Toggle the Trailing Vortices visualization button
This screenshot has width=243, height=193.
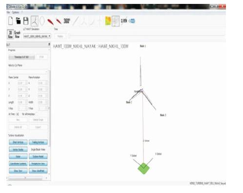click(x=38, y=142)
